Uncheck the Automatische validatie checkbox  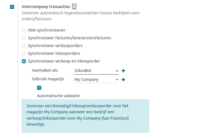39,88
